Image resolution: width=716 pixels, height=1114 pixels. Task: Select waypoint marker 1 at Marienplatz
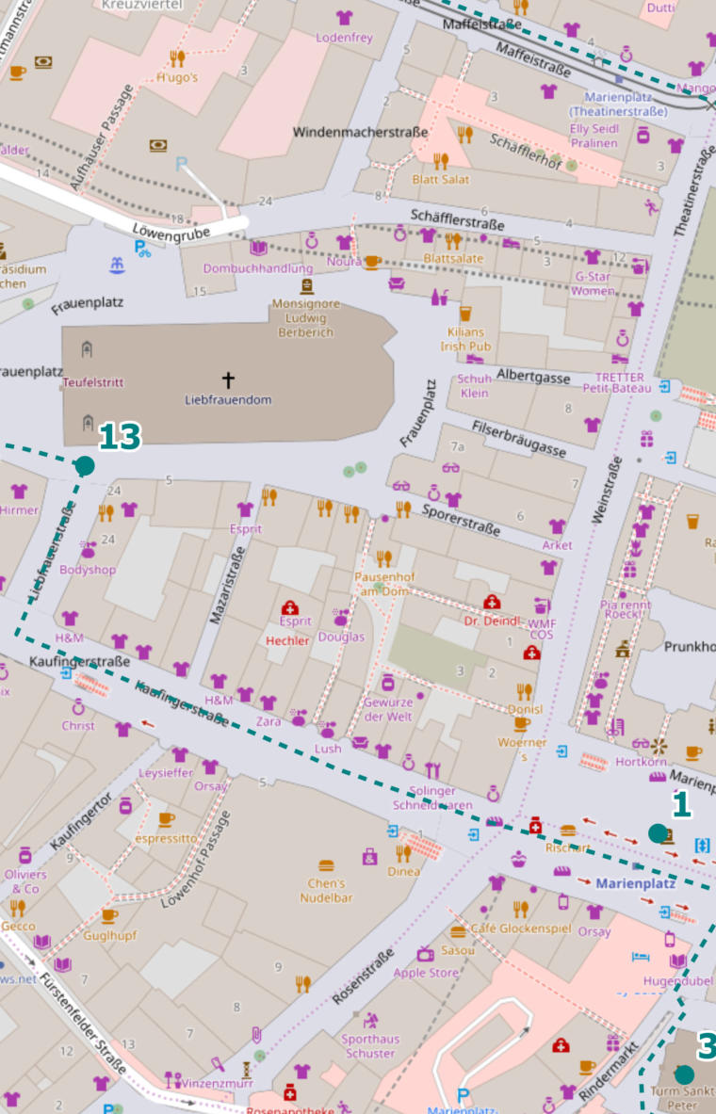pyautogui.click(x=657, y=832)
